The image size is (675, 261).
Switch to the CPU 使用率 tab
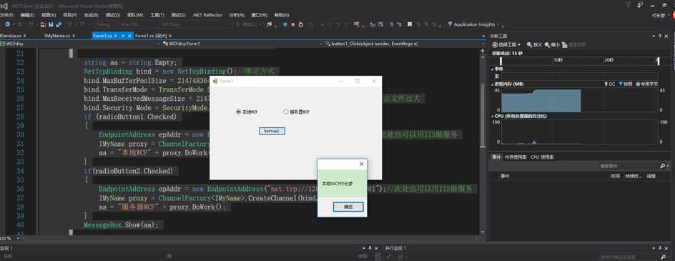[x=542, y=157]
